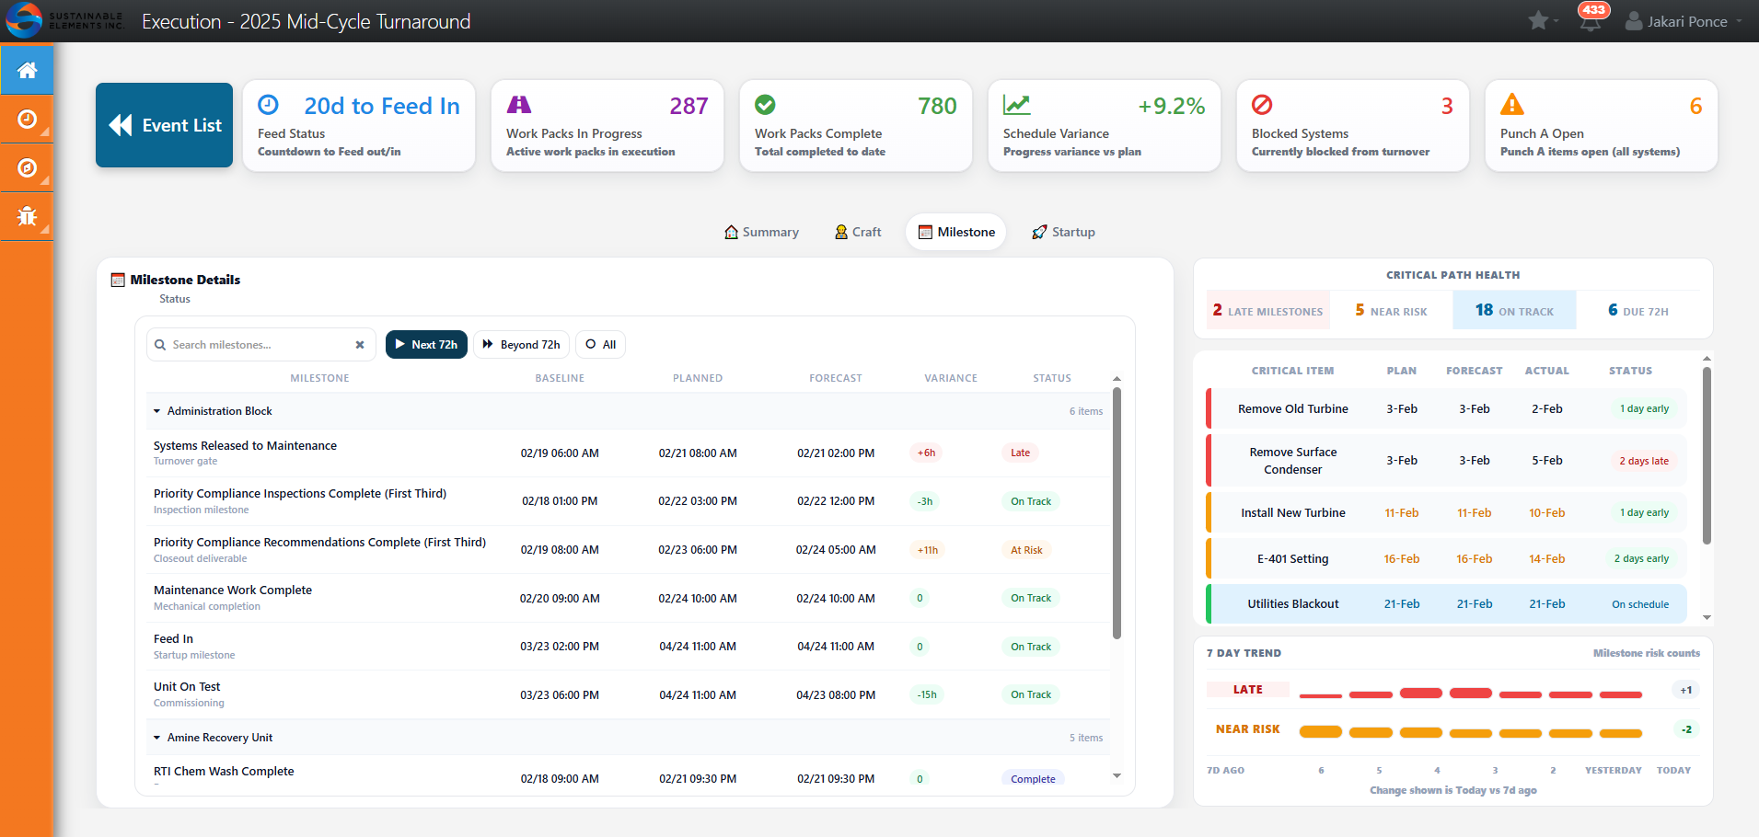The width and height of the screenshot is (1759, 837).
Task: Open the Jakari Ponce user menu
Action: pos(1684,21)
